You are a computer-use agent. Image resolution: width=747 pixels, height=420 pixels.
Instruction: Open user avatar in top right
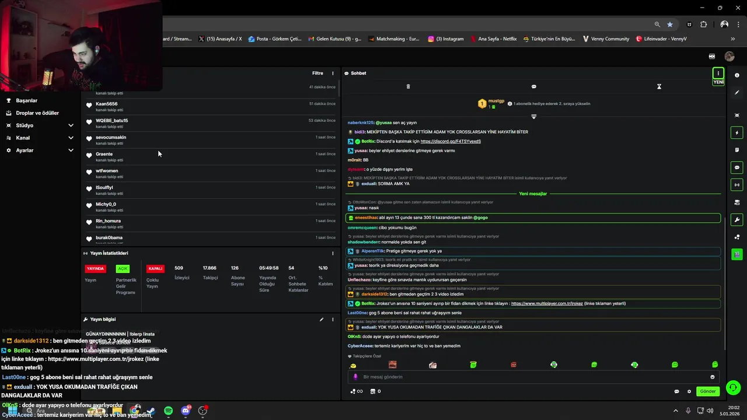729,57
